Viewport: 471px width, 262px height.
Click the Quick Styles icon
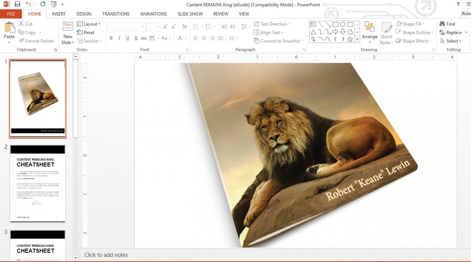(x=386, y=27)
